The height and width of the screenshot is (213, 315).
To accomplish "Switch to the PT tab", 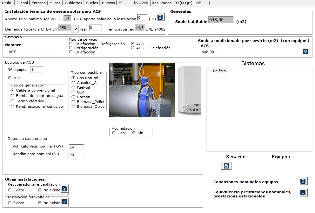I will [x=121, y=3].
